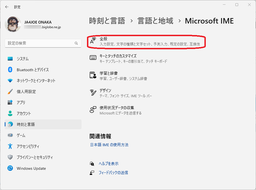Click the JA4JOE ONAKA account name
The width and height of the screenshot is (256, 190).
[x=38, y=22]
